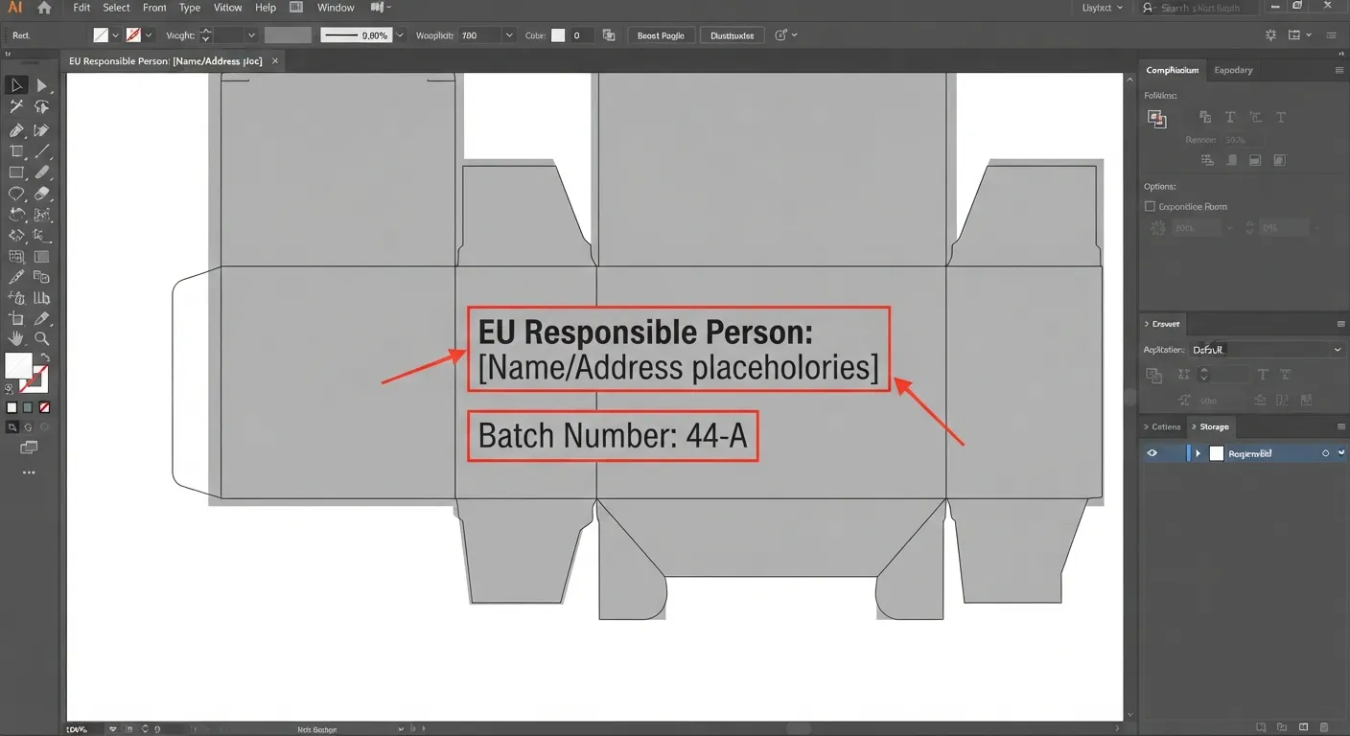Image resolution: width=1350 pixels, height=736 pixels.
Task: Click the Home icon in menu bar
Action: click(44, 8)
